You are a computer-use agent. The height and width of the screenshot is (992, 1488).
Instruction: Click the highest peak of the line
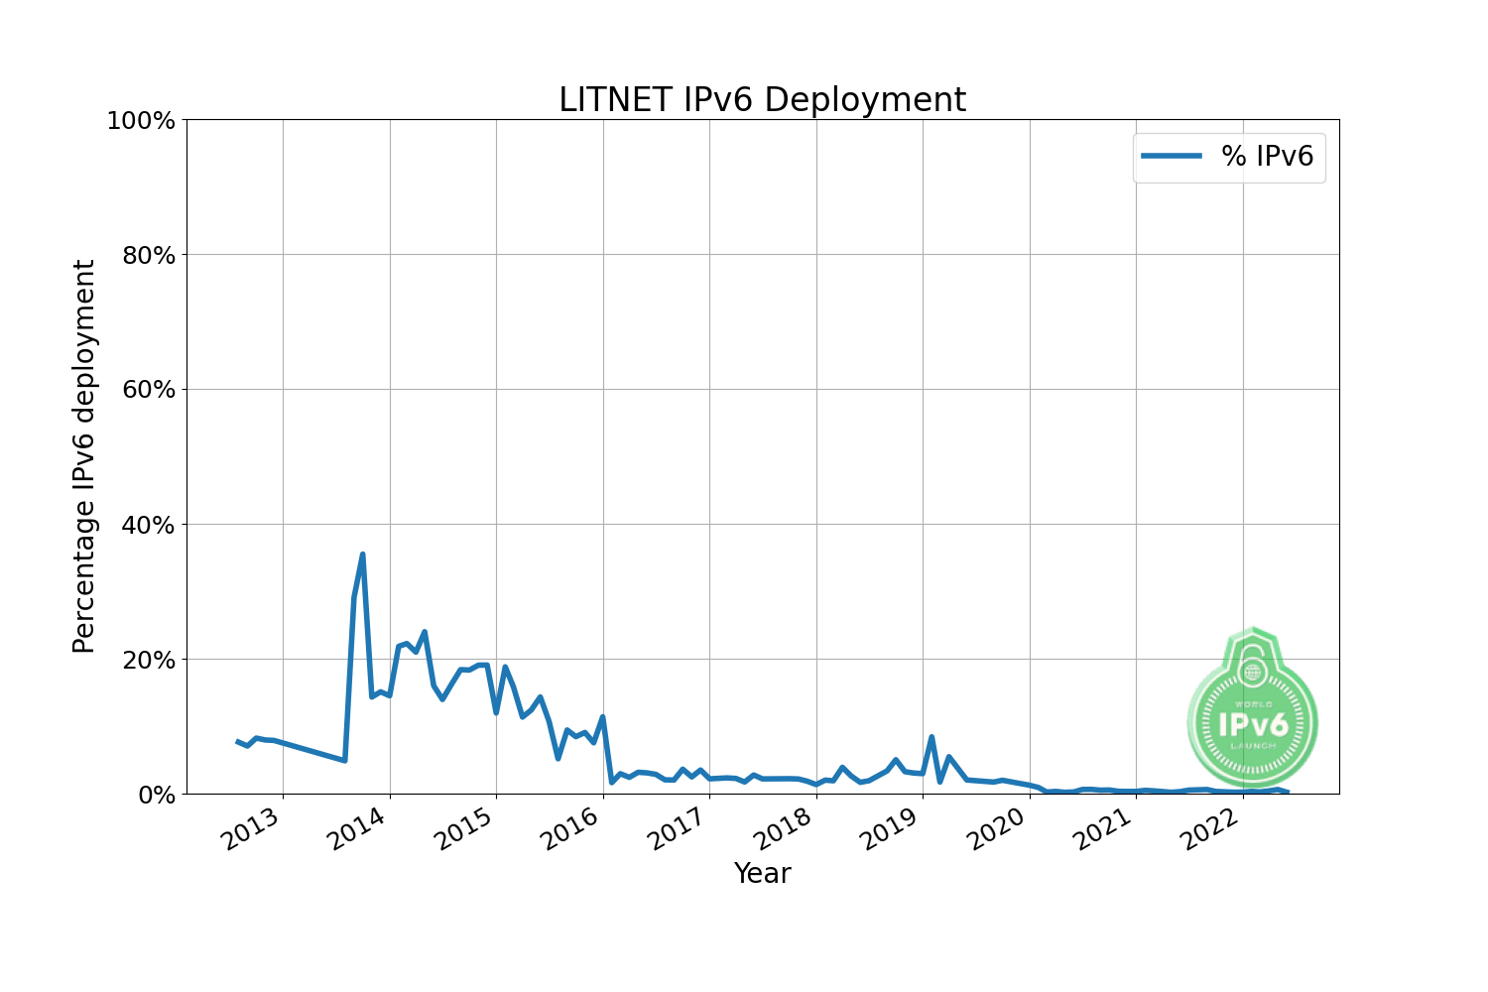[x=362, y=555]
